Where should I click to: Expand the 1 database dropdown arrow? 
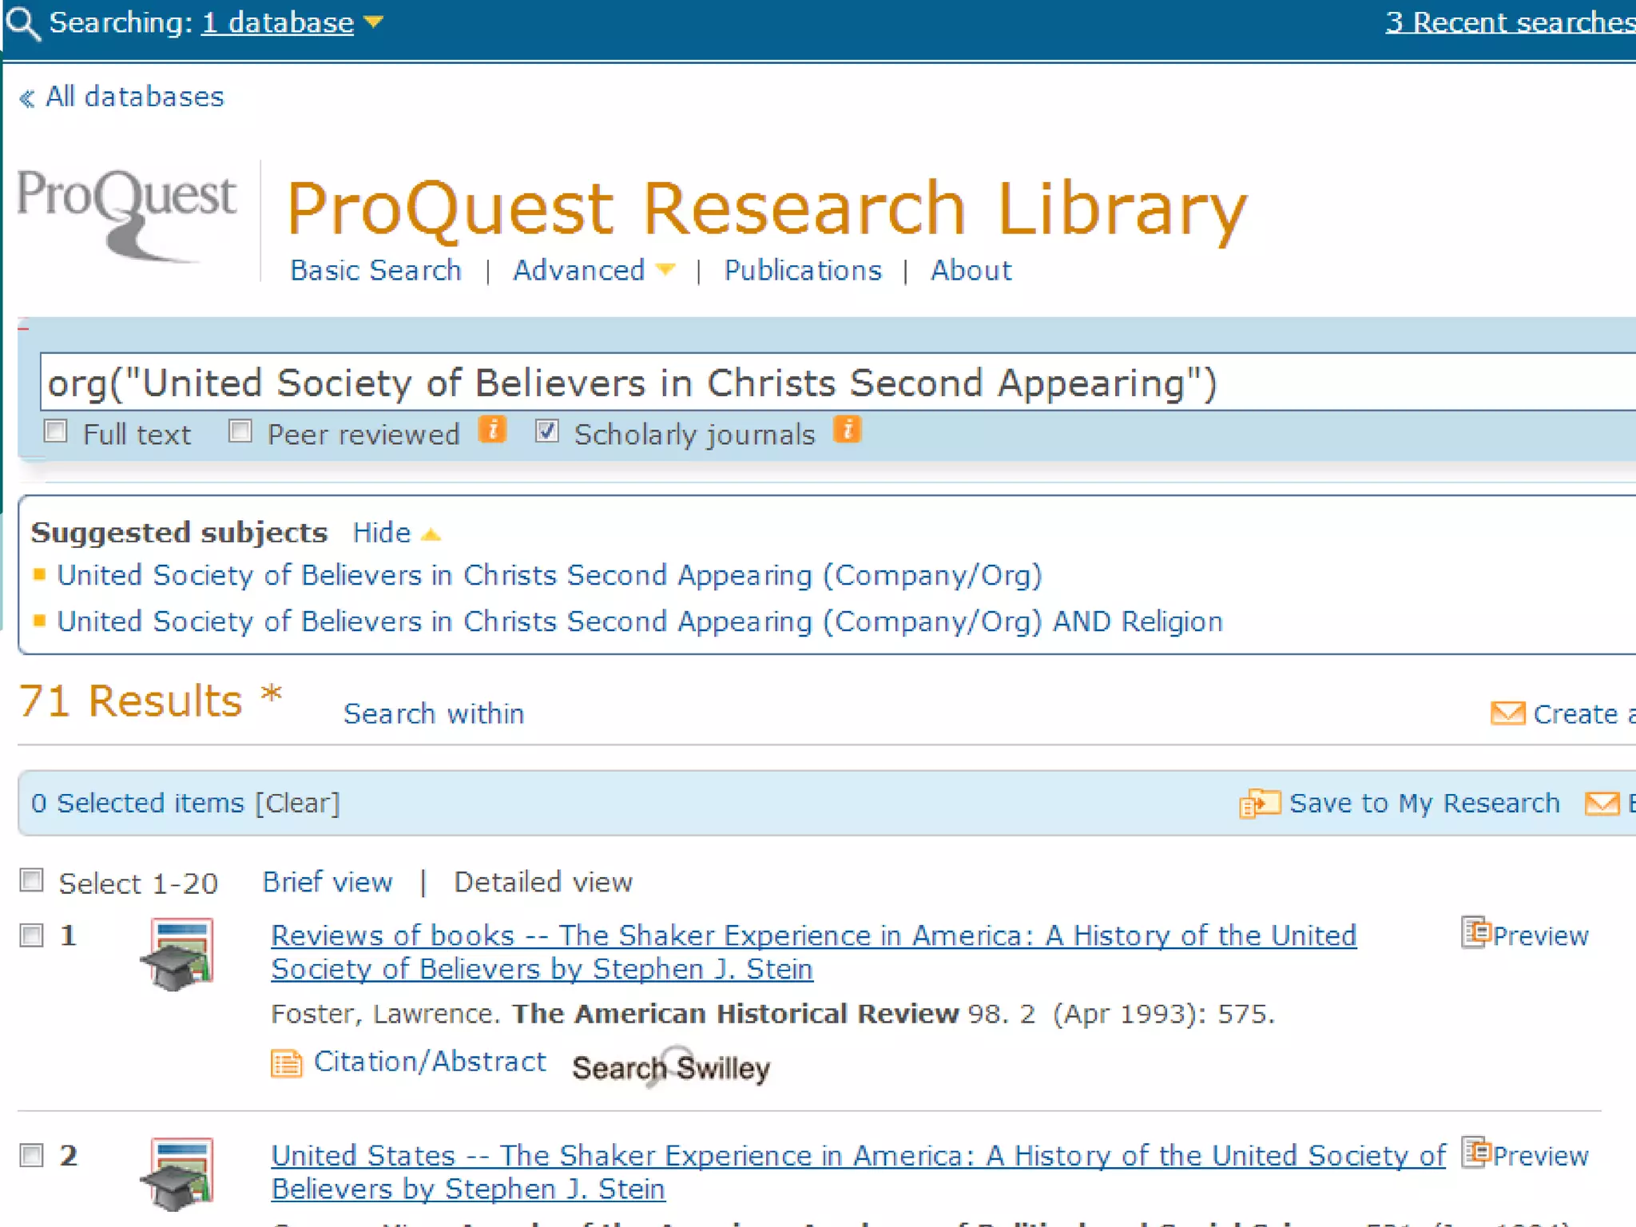(373, 22)
